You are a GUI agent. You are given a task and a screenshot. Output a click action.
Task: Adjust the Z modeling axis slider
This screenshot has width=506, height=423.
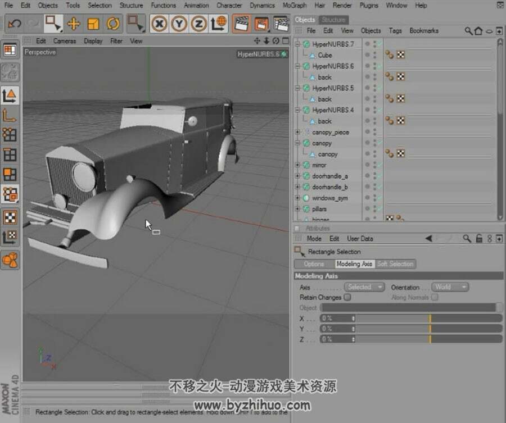point(428,339)
